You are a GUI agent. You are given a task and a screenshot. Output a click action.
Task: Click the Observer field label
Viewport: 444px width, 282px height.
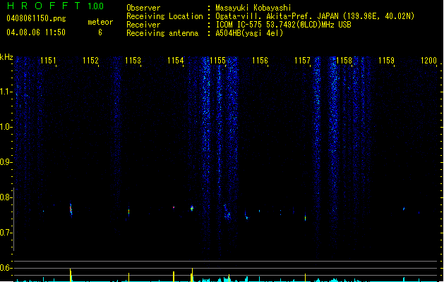coord(143,8)
